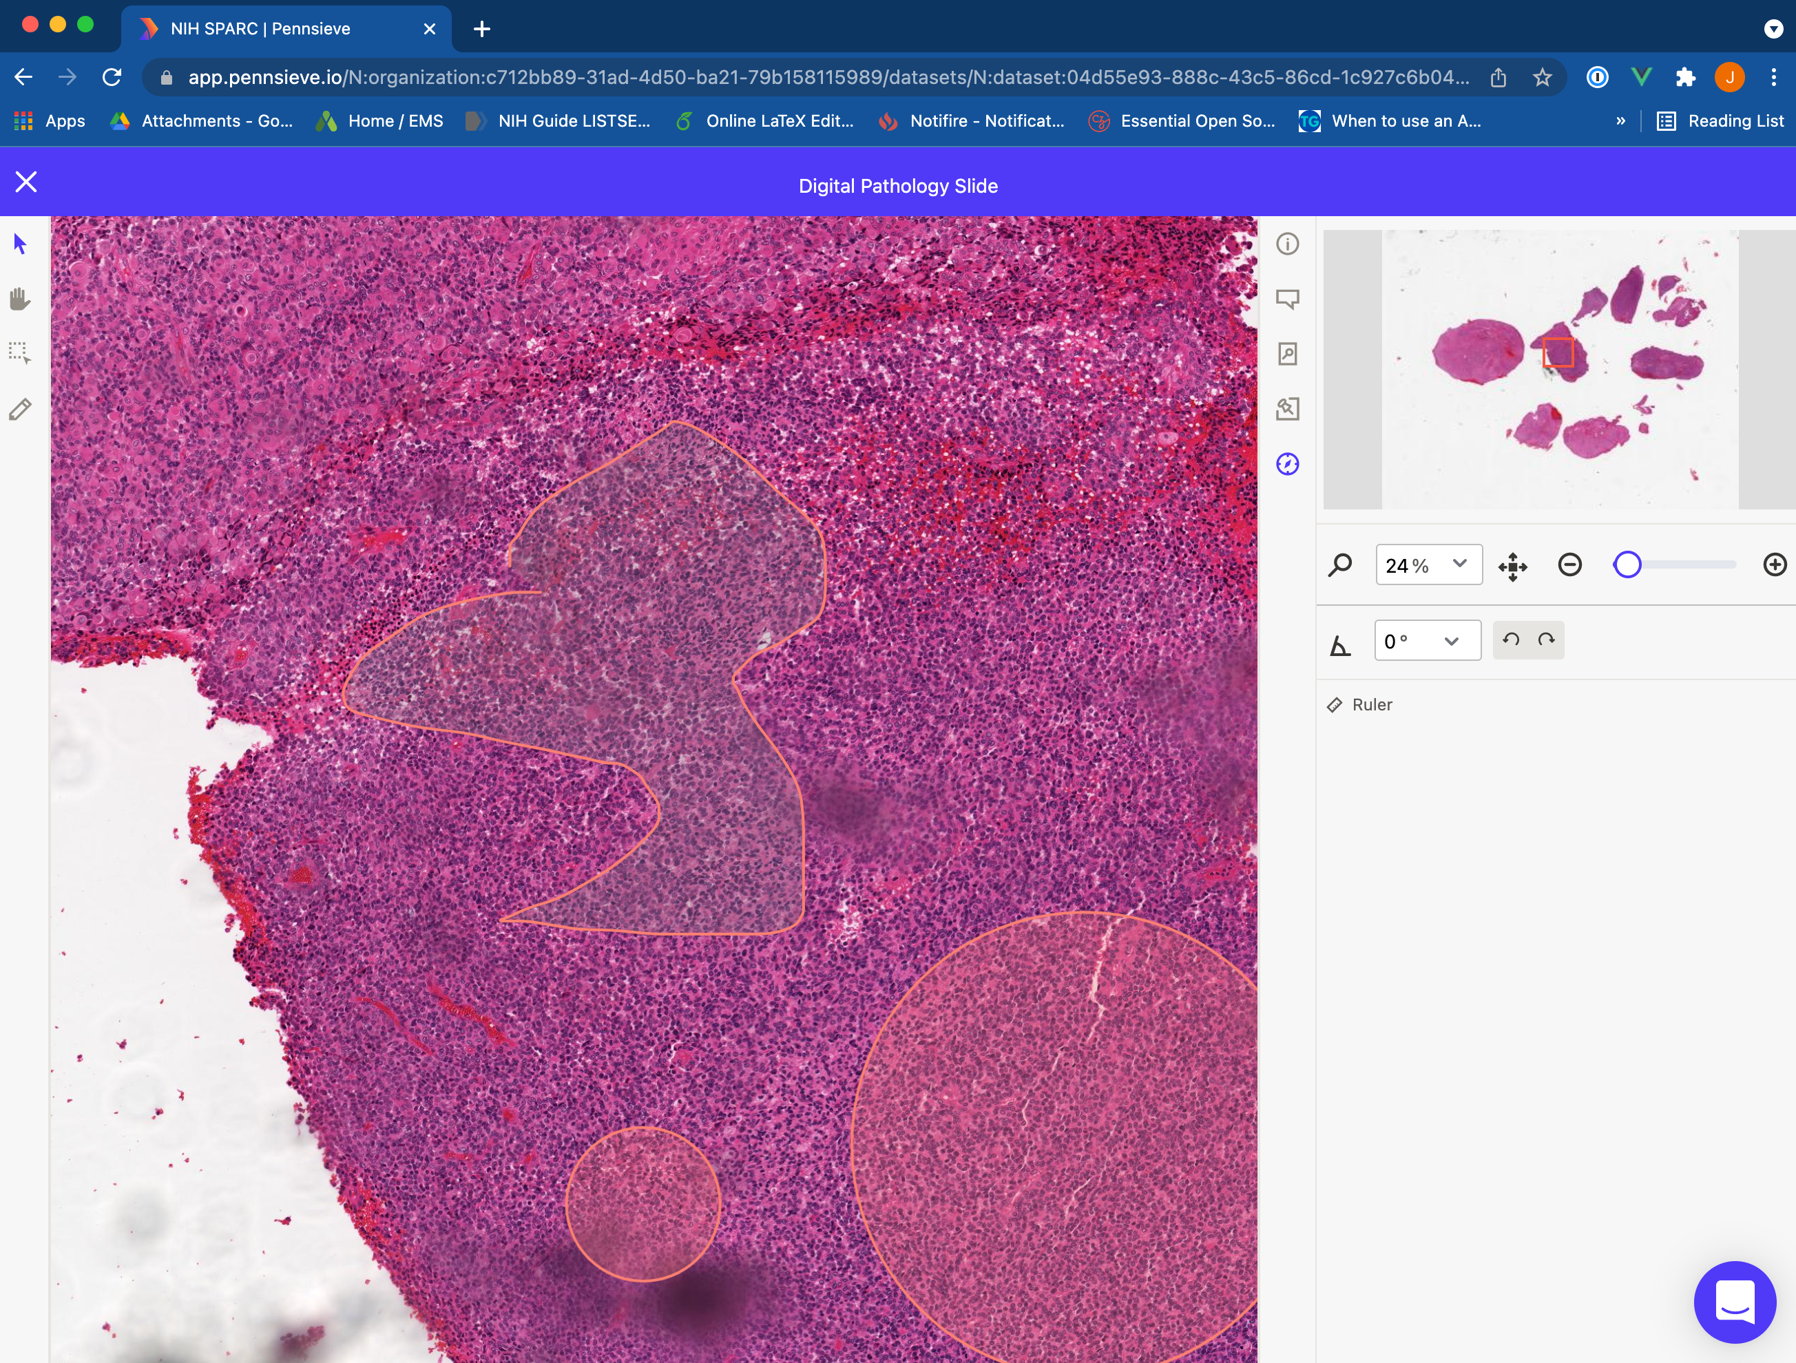The width and height of the screenshot is (1796, 1363).
Task: Click the activity/history icon
Action: [1288, 464]
